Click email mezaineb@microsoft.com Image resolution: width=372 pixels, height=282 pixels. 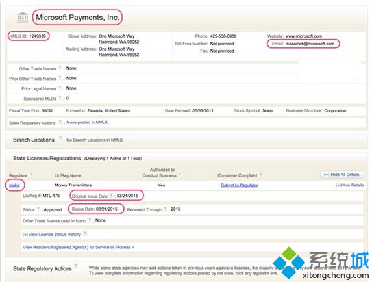310,44
